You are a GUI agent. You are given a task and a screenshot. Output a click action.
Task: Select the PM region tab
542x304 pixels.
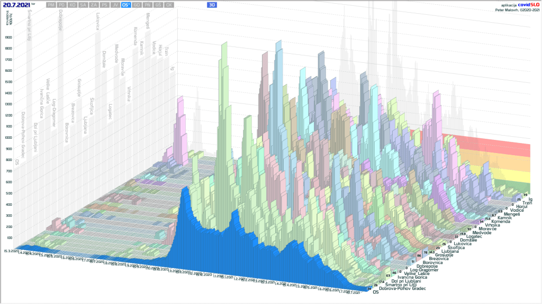click(51, 5)
